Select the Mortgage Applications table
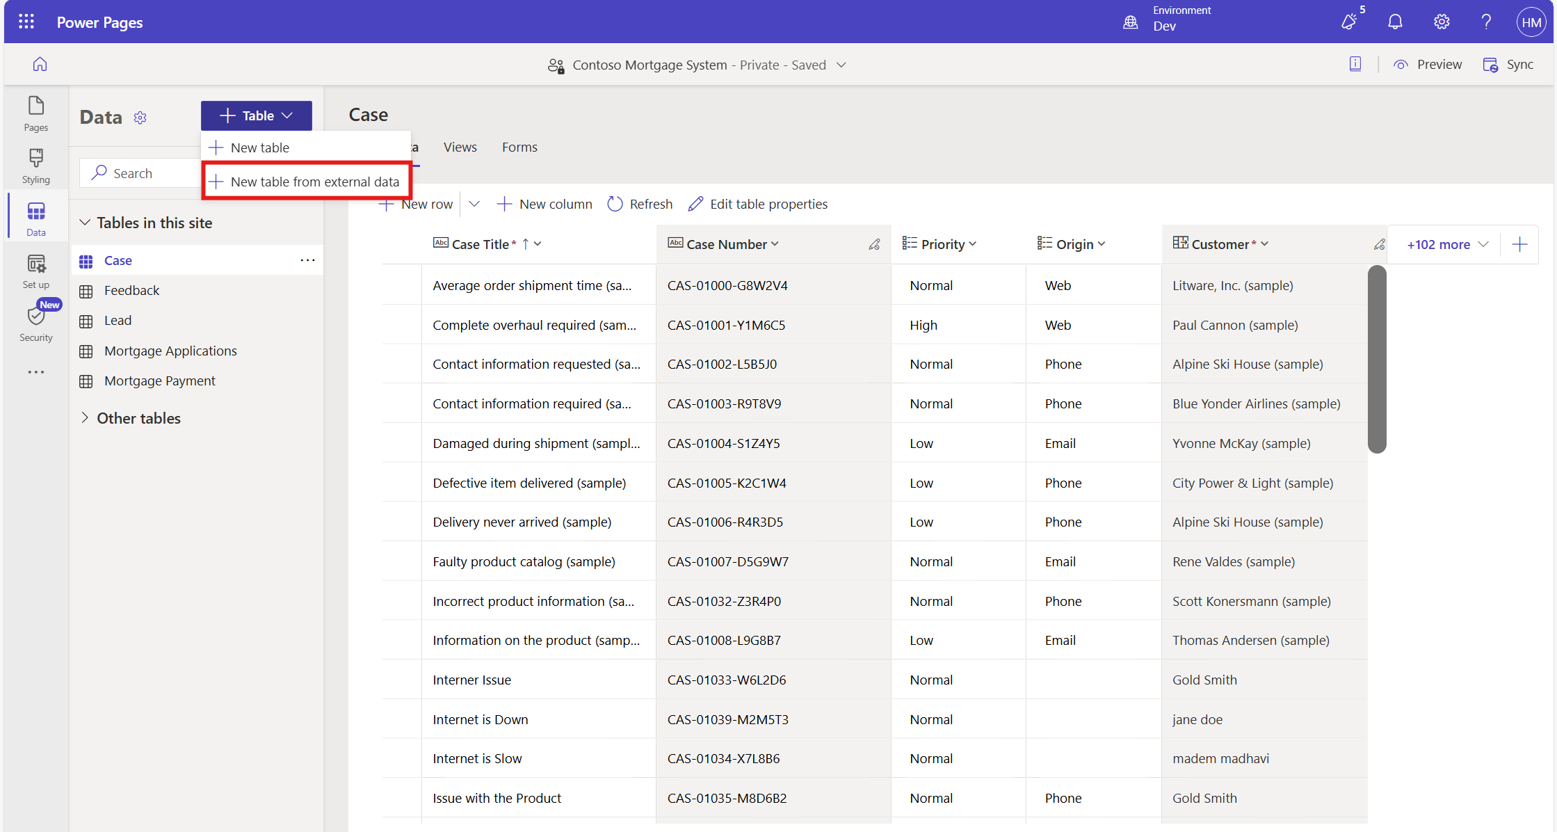The width and height of the screenshot is (1557, 832). click(170, 351)
